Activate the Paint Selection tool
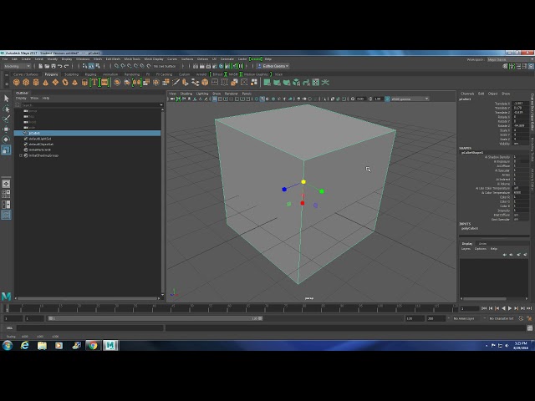The width and height of the screenshot is (535, 401). (x=6, y=119)
